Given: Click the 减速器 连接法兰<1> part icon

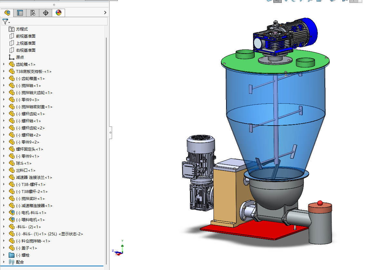Looking at the screenshot, I should click(12, 177).
